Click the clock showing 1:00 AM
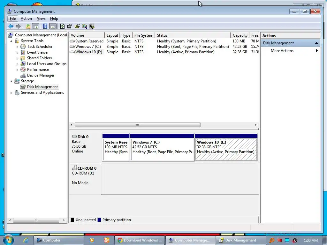The width and height of the screenshot is (327, 245). [310, 241]
